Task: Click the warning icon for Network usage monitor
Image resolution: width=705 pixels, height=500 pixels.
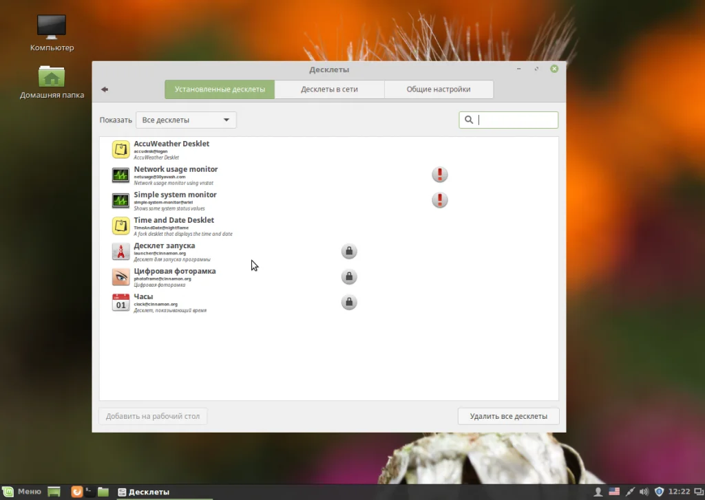Action: [x=440, y=174]
